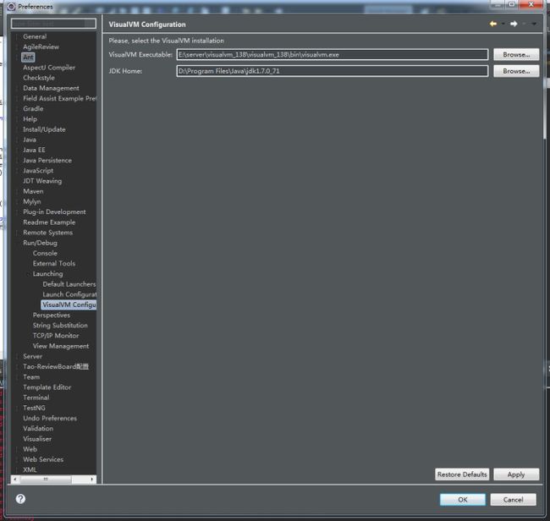
Task: Select Mylyn preferences
Action: tap(32, 201)
